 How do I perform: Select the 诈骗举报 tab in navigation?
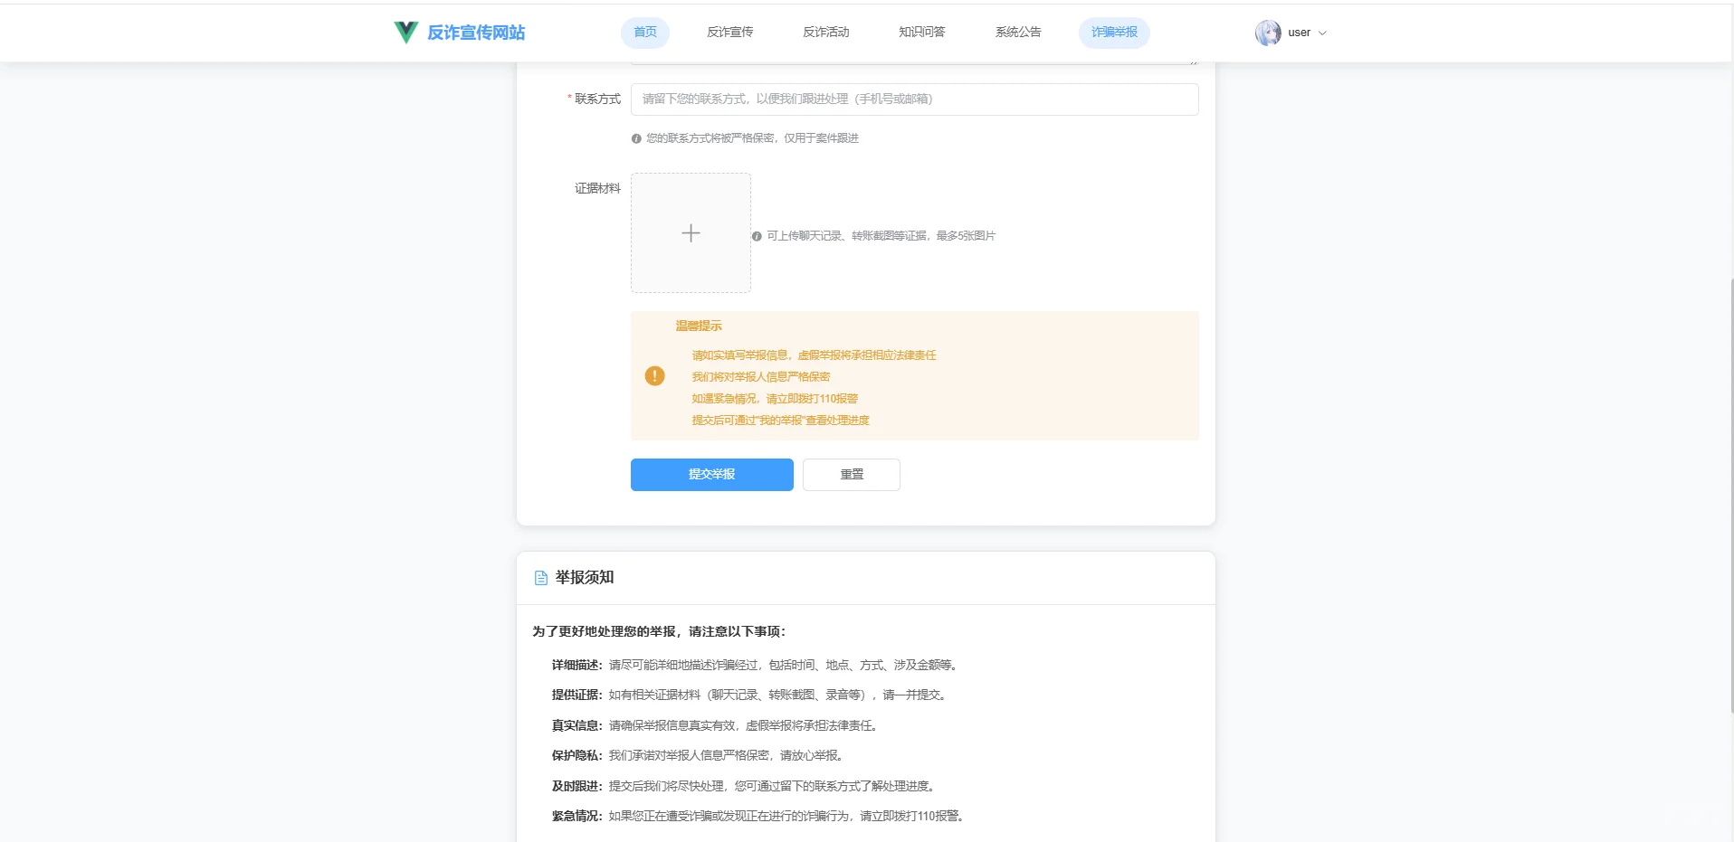click(x=1113, y=32)
